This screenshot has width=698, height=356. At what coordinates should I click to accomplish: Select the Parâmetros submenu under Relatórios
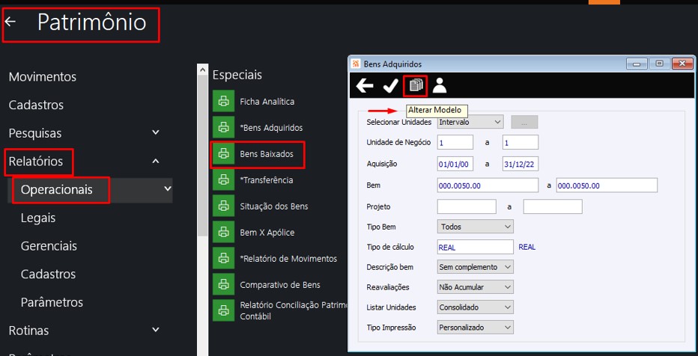pyautogui.click(x=52, y=302)
